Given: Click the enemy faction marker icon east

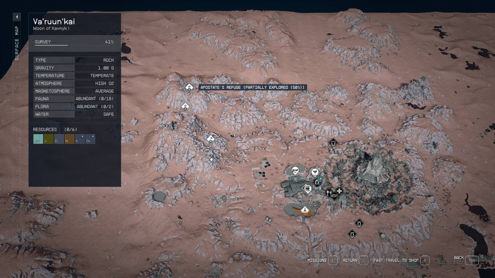Looking at the screenshot, I should 333,143.
